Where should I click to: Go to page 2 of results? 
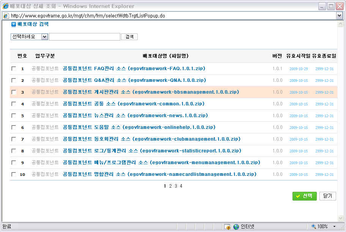170,186
